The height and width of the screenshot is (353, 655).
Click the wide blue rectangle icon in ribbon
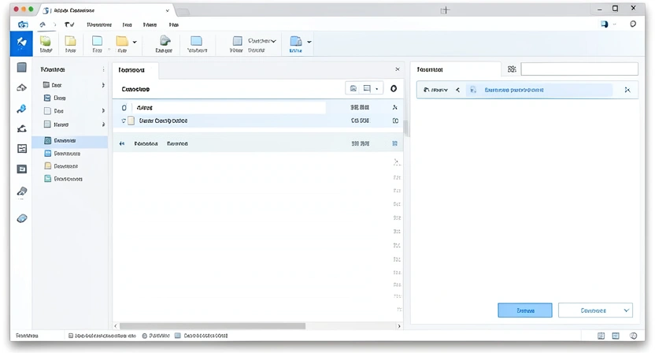(196, 40)
